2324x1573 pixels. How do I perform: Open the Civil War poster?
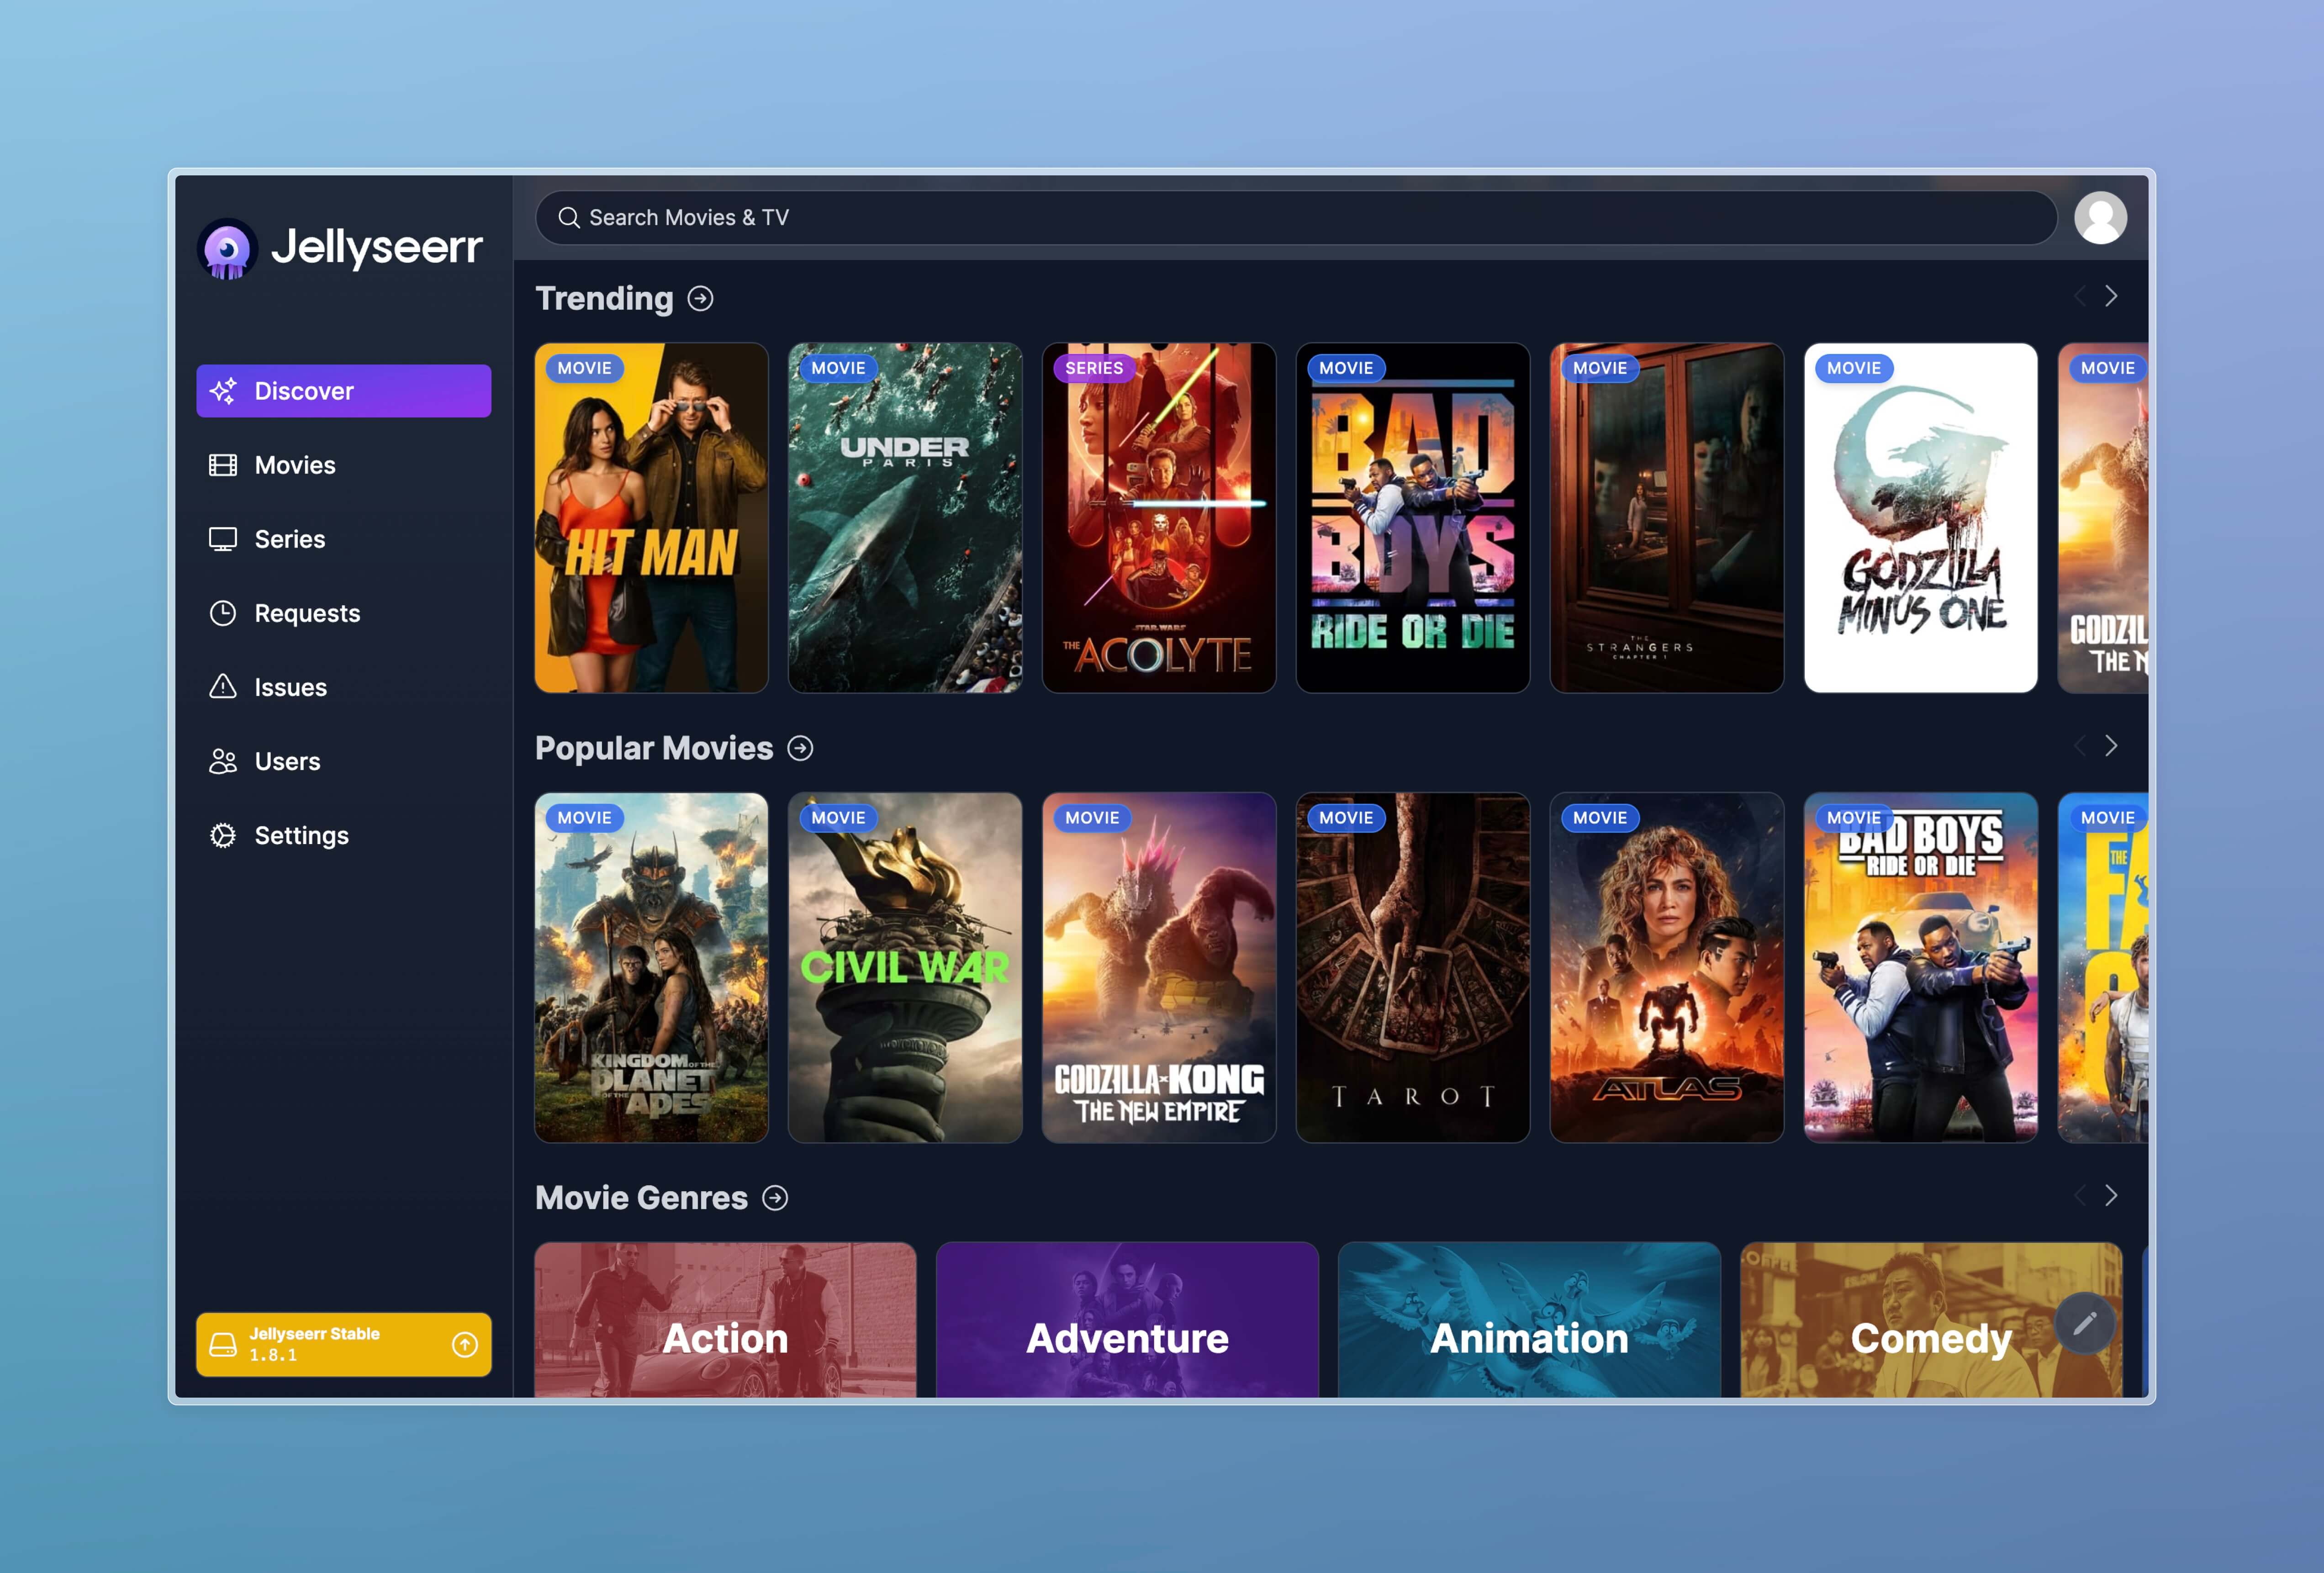click(905, 968)
